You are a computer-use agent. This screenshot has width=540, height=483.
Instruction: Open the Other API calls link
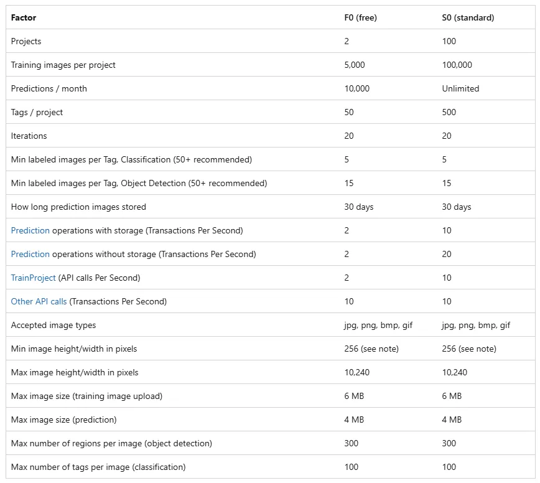39,301
